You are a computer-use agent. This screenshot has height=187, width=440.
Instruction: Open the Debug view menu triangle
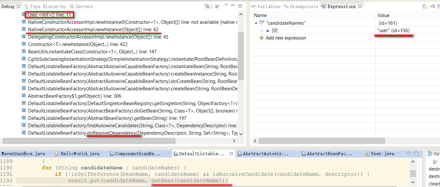tap(226, 5)
